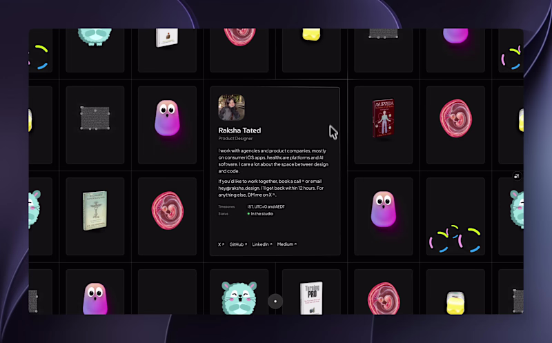Open the LinkedIn profile link
The width and height of the screenshot is (552, 343).
click(x=262, y=244)
